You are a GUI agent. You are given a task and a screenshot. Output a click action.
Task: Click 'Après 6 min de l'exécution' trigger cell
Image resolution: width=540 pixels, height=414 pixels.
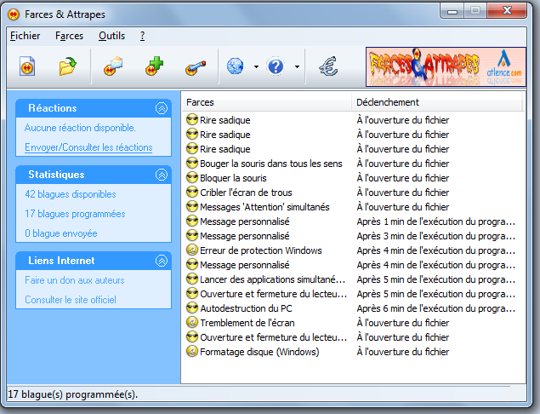[x=436, y=308]
